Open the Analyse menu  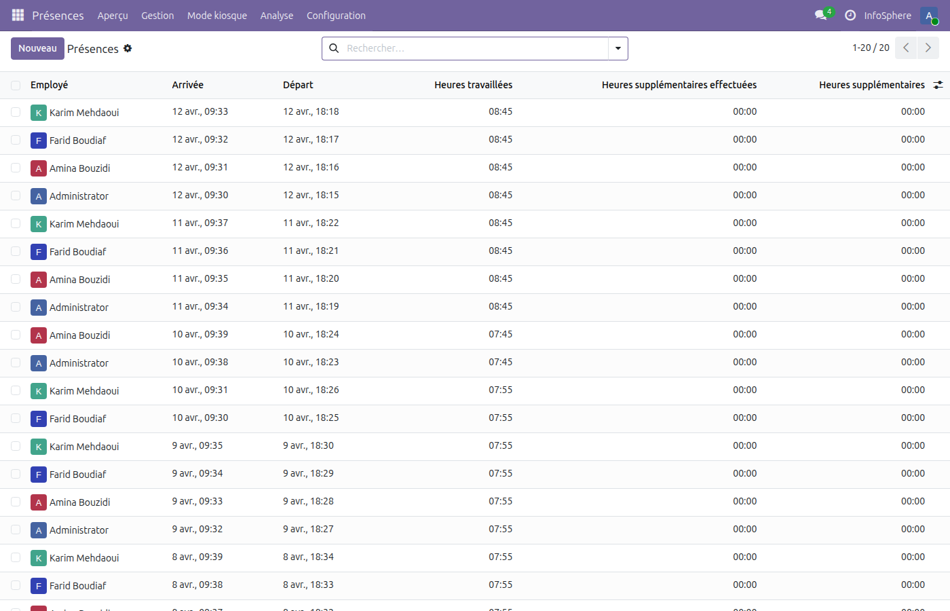(x=277, y=16)
